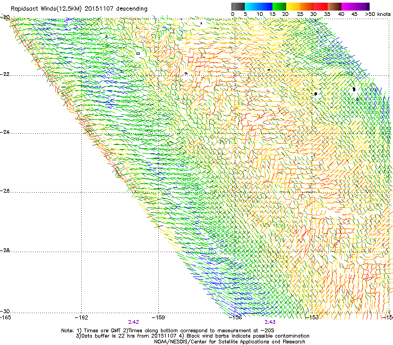The height and width of the screenshot is (345, 393).
Task: Click the Rapidscat Winds title text
Action: [79, 8]
